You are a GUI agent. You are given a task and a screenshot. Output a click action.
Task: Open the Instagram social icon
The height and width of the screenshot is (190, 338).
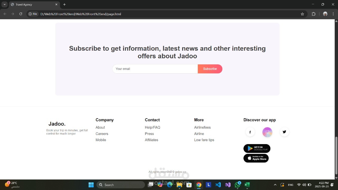click(x=267, y=132)
